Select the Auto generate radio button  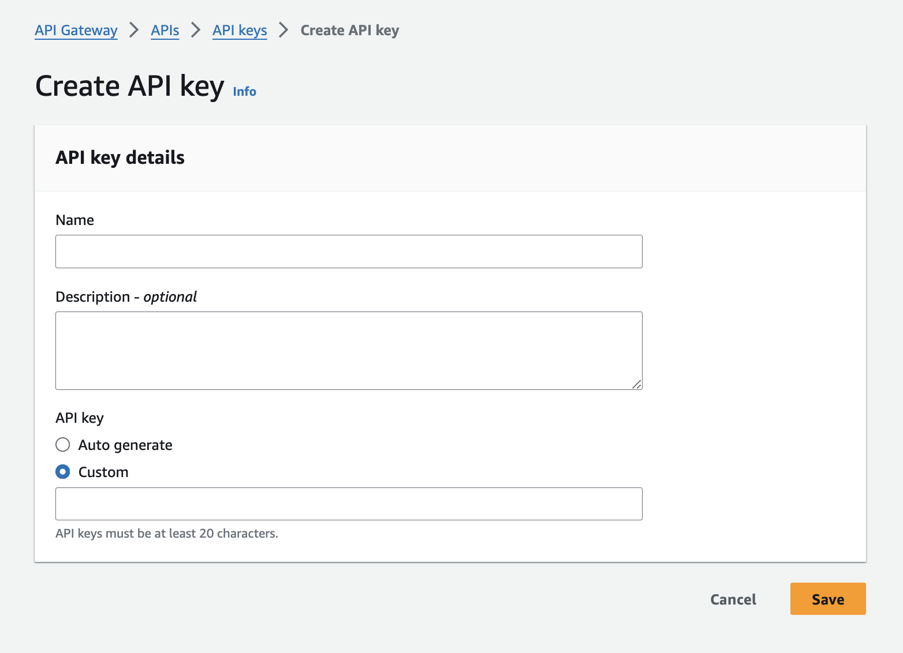63,445
